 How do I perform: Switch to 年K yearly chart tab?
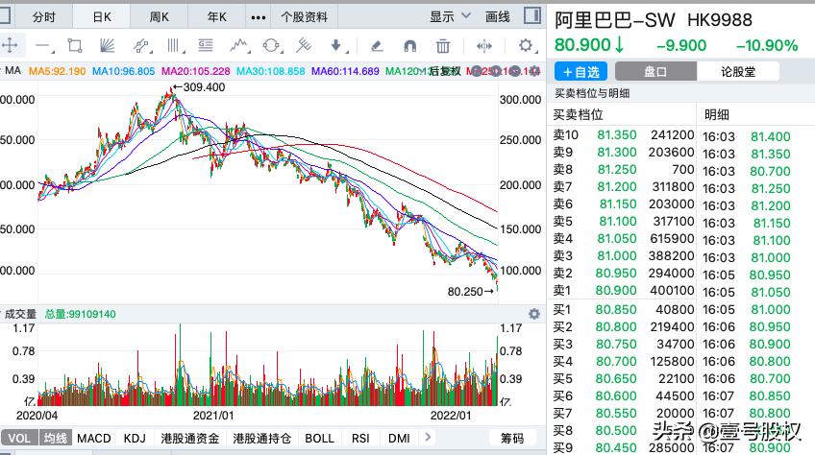pyautogui.click(x=217, y=17)
